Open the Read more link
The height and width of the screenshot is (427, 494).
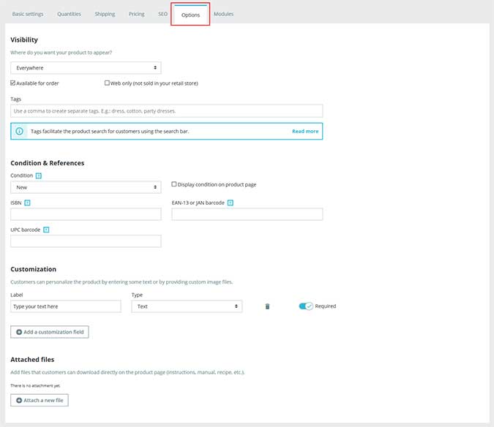(x=305, y=132)
